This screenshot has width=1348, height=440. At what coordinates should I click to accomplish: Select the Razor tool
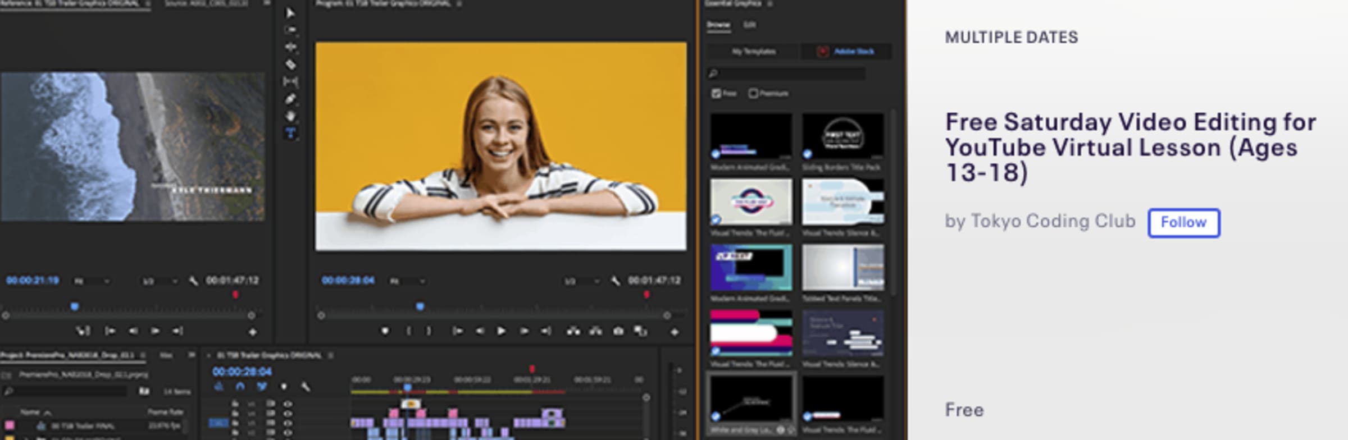point(290,65)
